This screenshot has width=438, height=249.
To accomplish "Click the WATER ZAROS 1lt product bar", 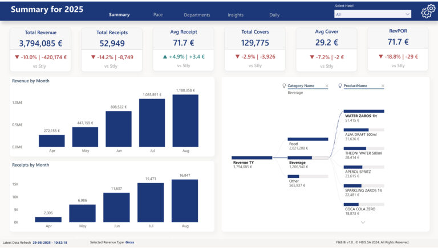I will tap(364, 111).
